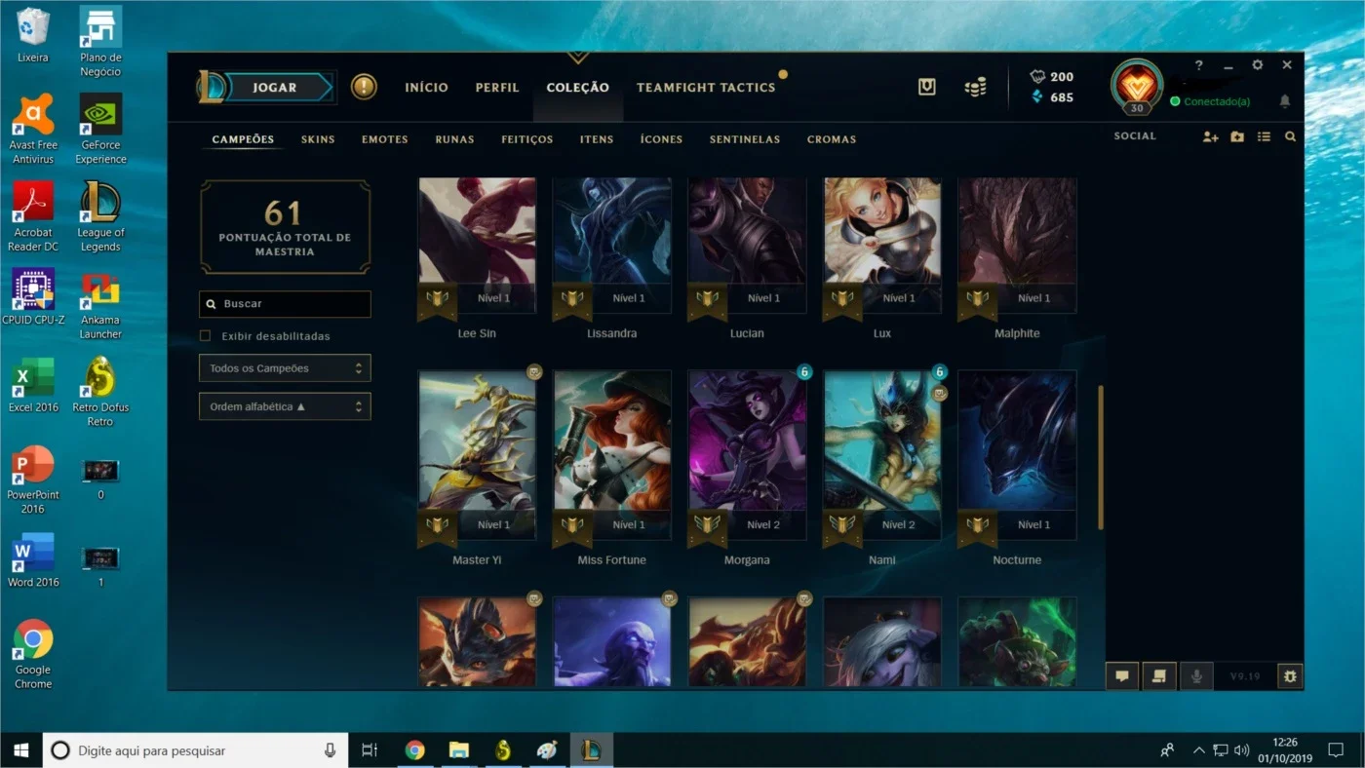Click the Windows taskbar search box
1365x768 pixels.
pyautogui.click(x=195, y=750)
